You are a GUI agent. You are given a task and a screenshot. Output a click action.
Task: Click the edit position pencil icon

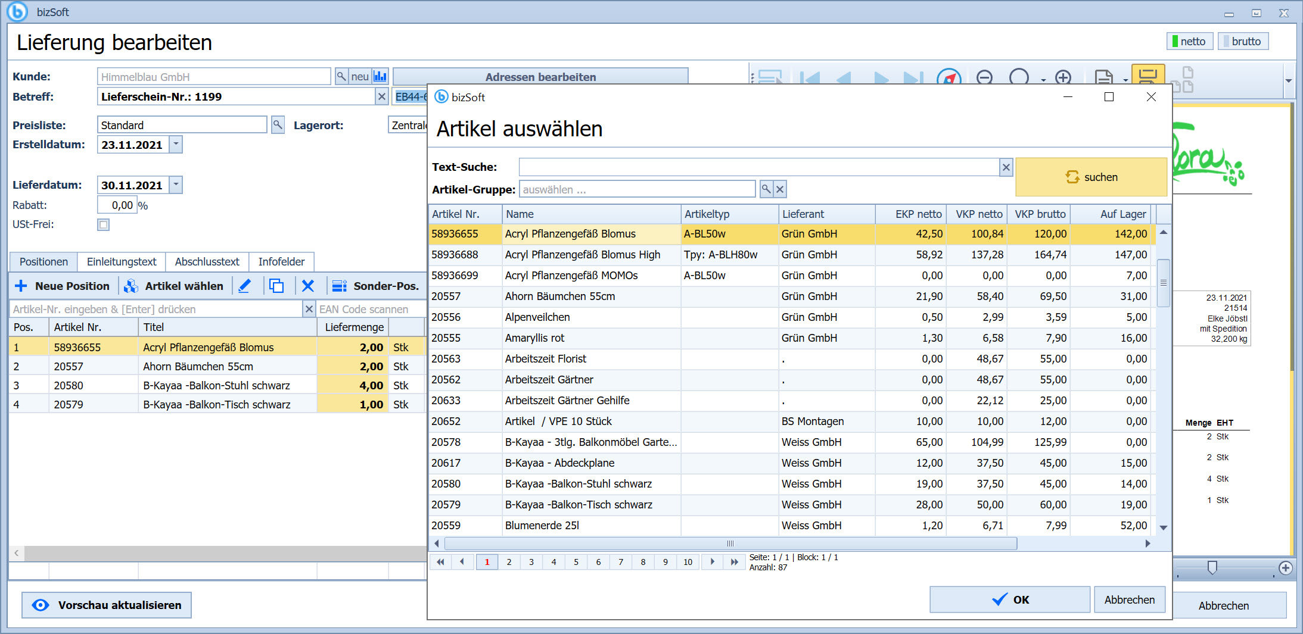tap(244, 286)
